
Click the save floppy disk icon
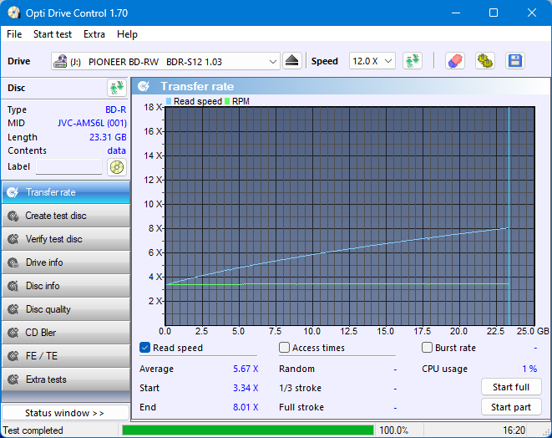(514, 61)
